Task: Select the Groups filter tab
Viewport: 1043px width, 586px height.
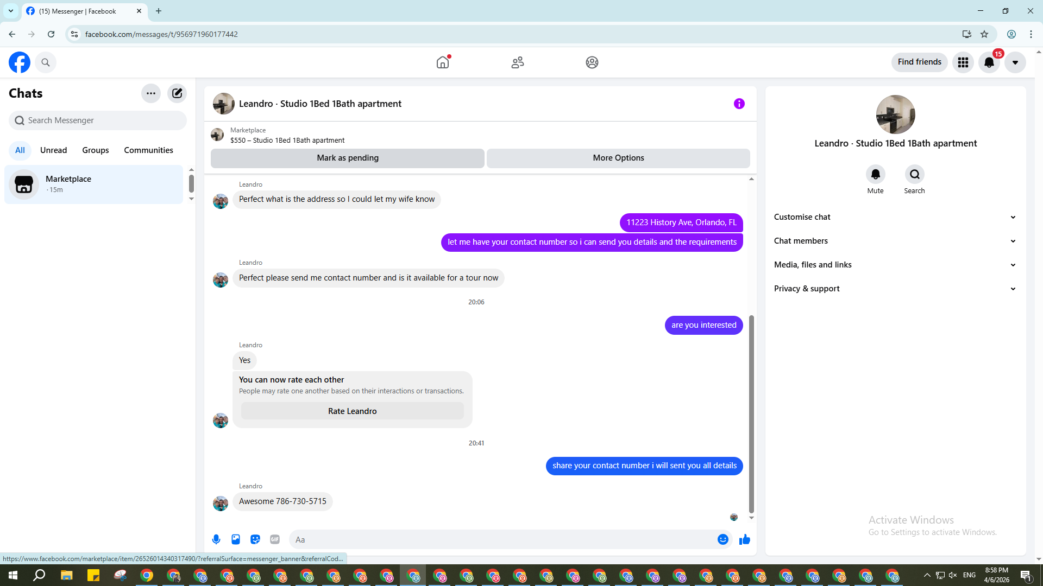Action: [x=96, y=150]
